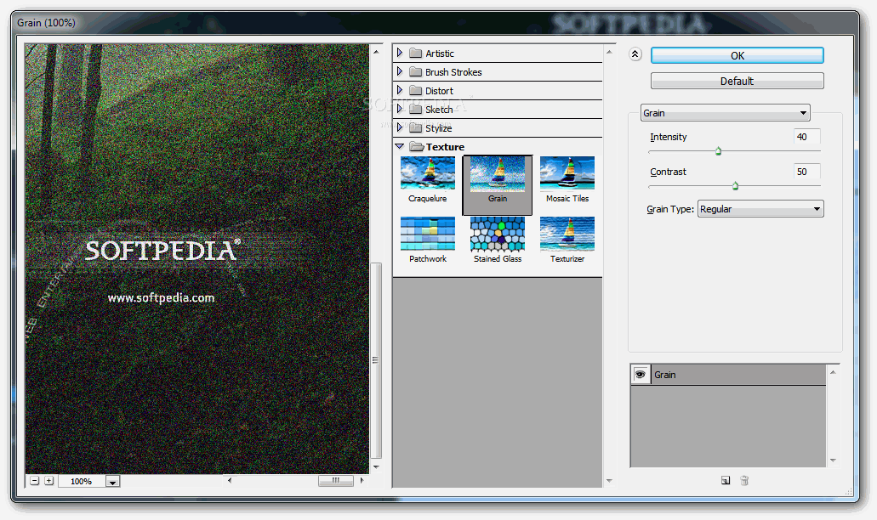This screenshot has height=520, width=877.
Task: Click the Default button
Action: click(x=737, y=81)
